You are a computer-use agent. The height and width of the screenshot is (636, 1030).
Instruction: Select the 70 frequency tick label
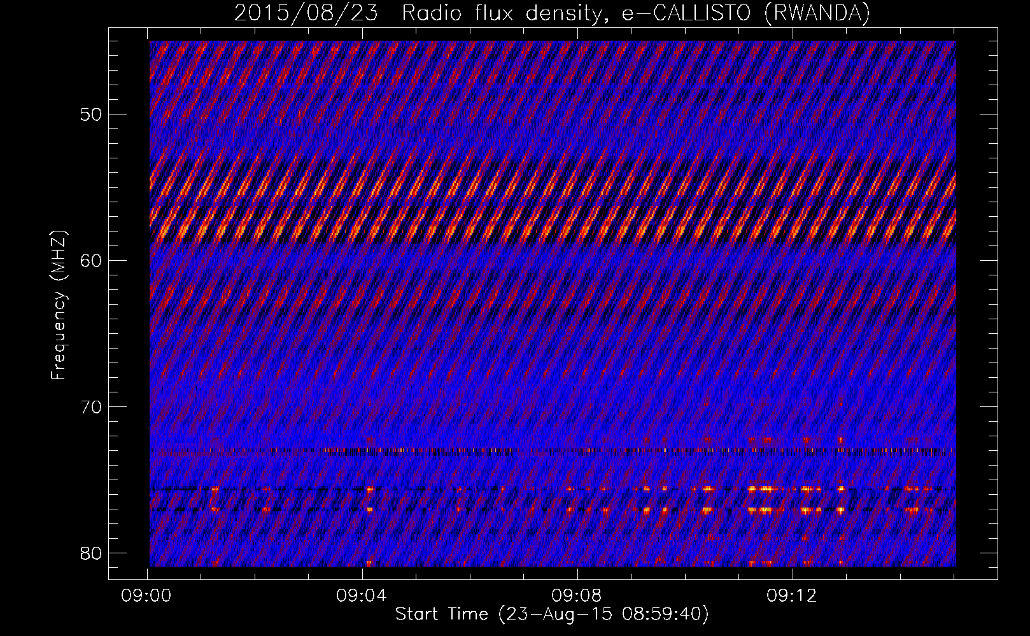pyautogui.click(x=92, y=406)
